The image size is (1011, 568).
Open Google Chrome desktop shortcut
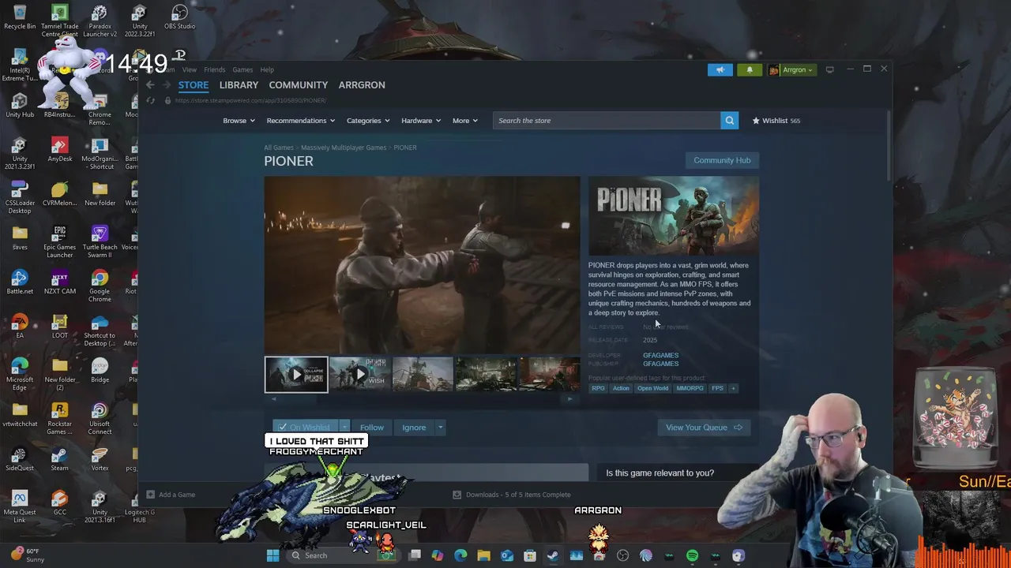pos(100,286)
